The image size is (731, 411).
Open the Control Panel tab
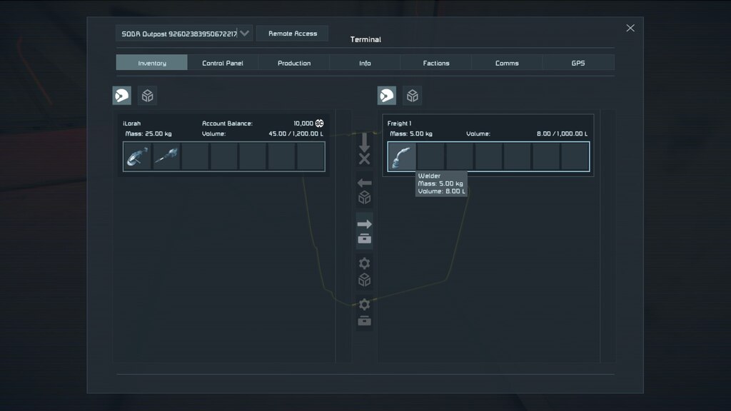coord(223,63)
